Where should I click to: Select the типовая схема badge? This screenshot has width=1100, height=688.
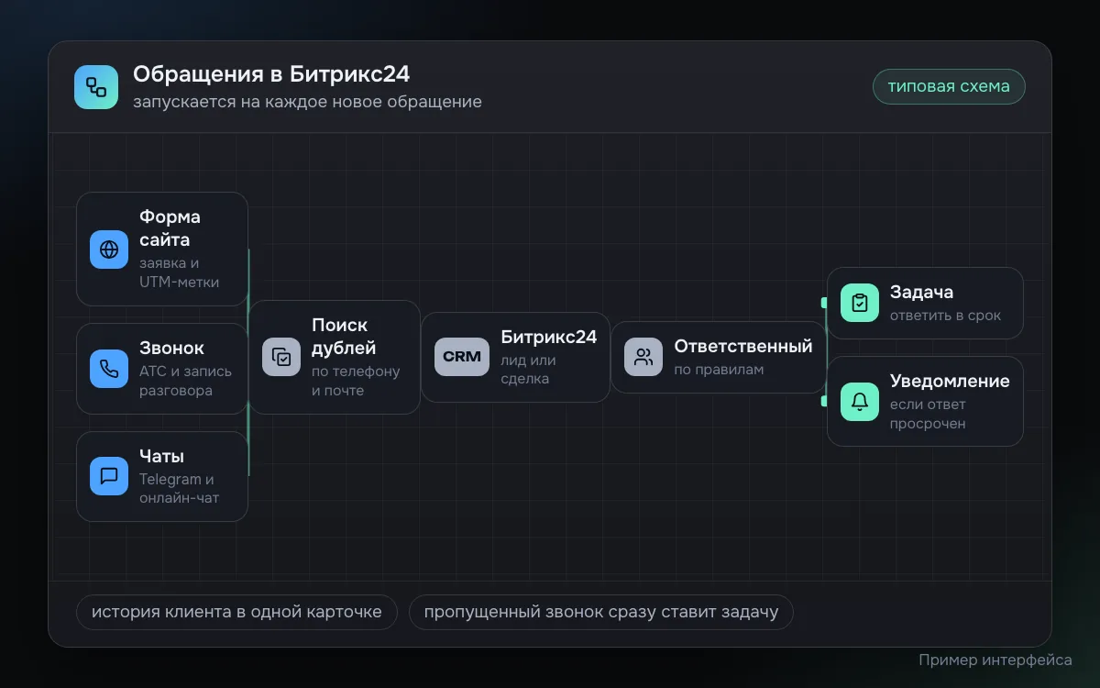point(949,86)
